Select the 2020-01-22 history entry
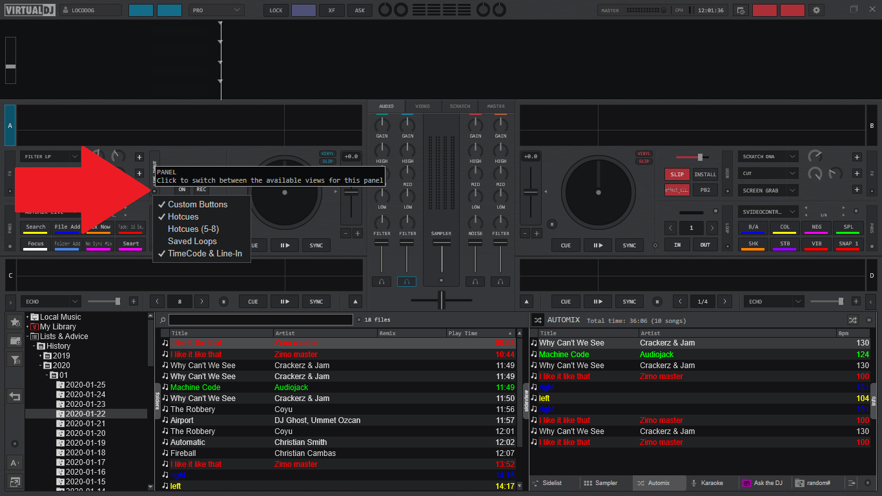The width and height of the screenshot is (882, 496). [85, 414]
